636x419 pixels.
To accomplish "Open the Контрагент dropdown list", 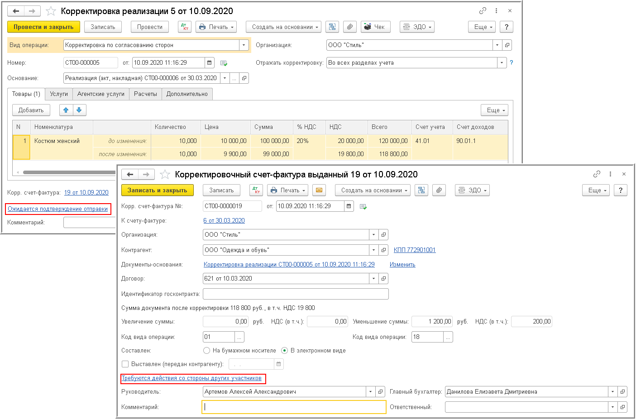I will coord(373,250).
